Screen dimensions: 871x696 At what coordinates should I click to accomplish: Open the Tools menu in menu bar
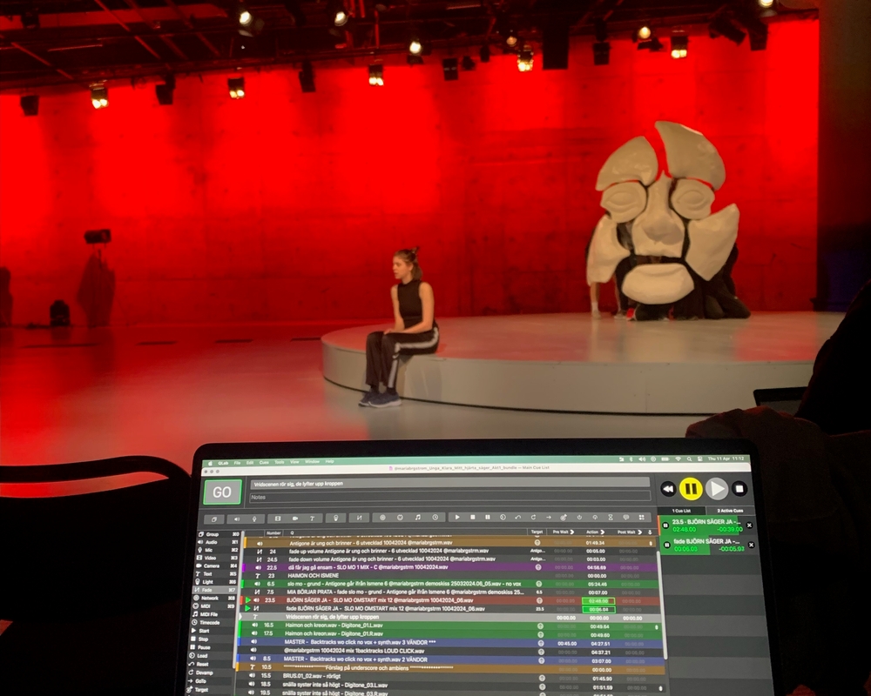[x=280, y=462]
